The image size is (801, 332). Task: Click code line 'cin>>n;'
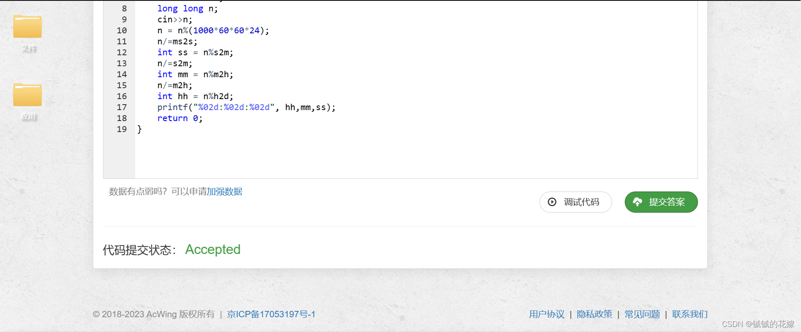(175, 19)
